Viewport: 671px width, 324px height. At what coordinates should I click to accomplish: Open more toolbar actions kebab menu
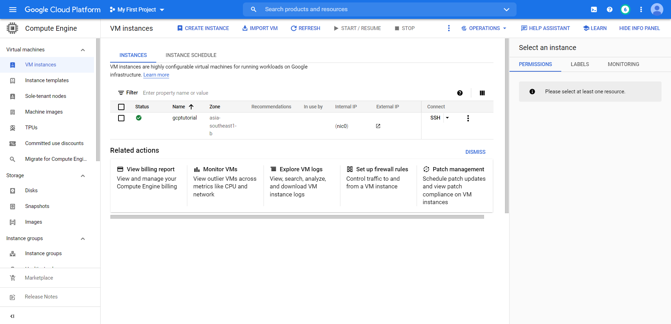pyautogui.click(x=449, y=28)
